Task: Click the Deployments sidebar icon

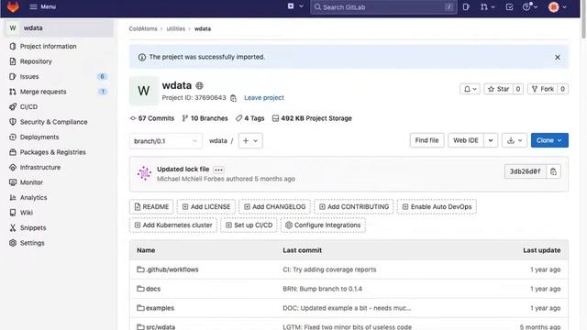Action: click(13, 137)
